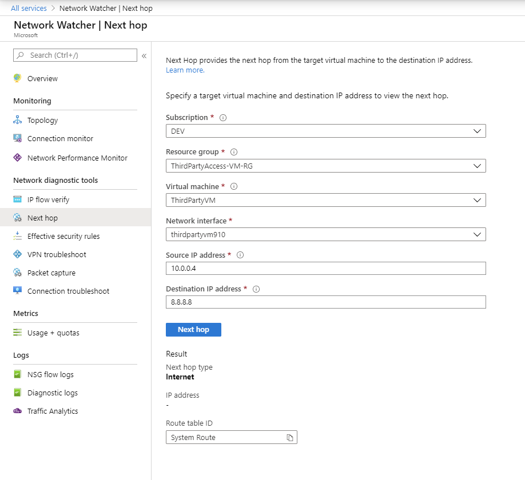The width and height of the screenshot is (525, 480).
Task: Open the Overview menu item
Action: (75, 78)
